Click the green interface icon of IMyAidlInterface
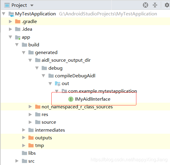 [71, 99]
